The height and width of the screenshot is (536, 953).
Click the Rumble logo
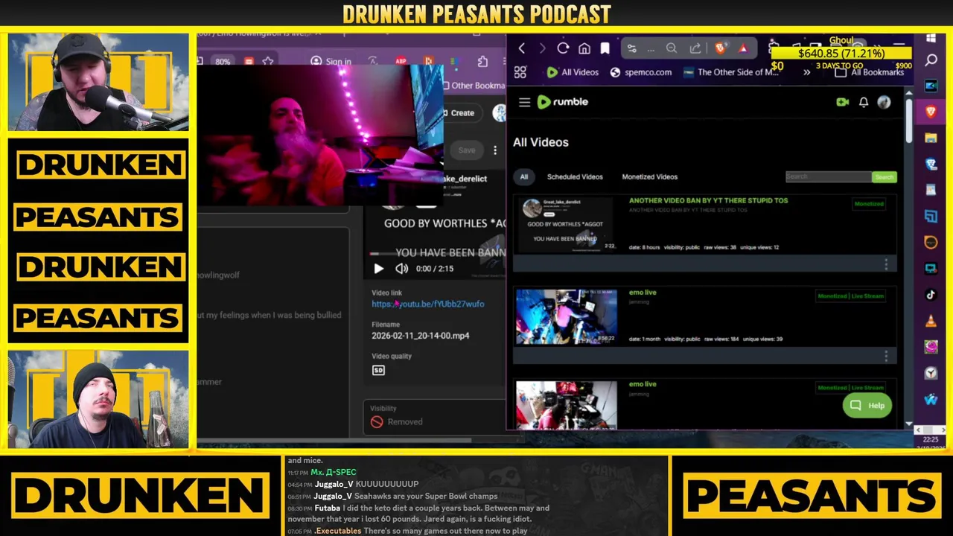pyautogui.click(x=563, y=102)
